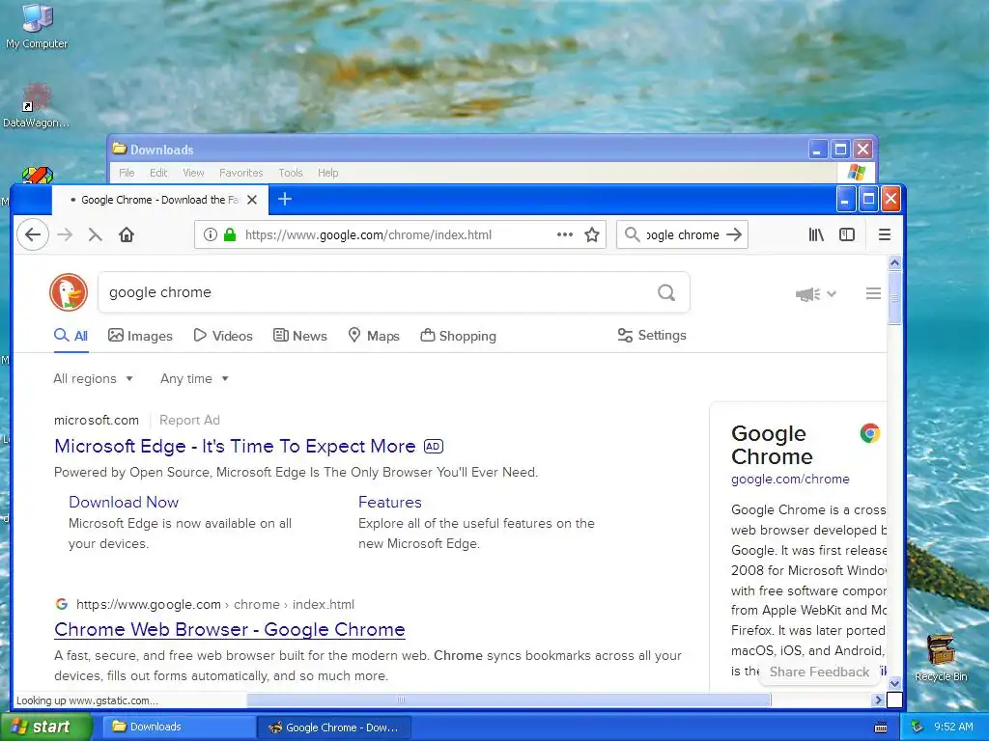This screenshot has height=741, width=989.
Task: Open Edit menu in Downloads window
Action: coord(158,173)
